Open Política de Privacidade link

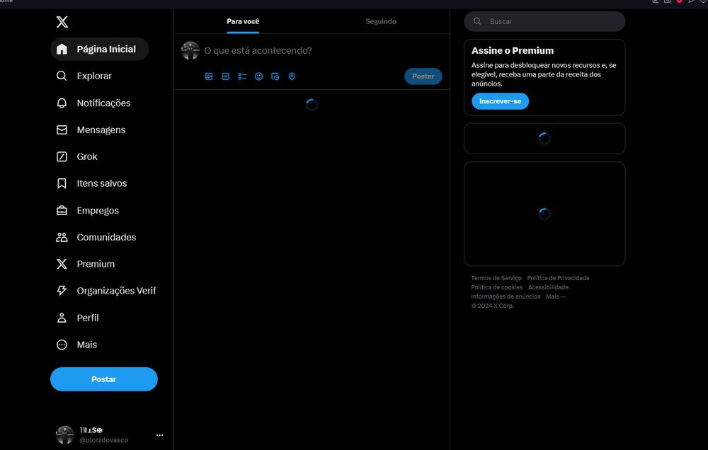coord(558,278)
